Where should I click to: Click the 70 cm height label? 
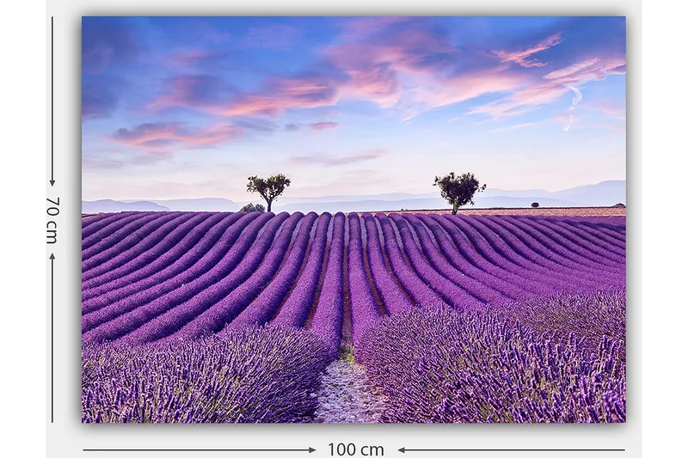[52, 220]
